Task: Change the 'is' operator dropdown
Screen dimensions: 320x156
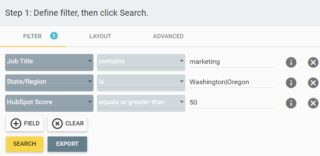Action: click(141, 83)
